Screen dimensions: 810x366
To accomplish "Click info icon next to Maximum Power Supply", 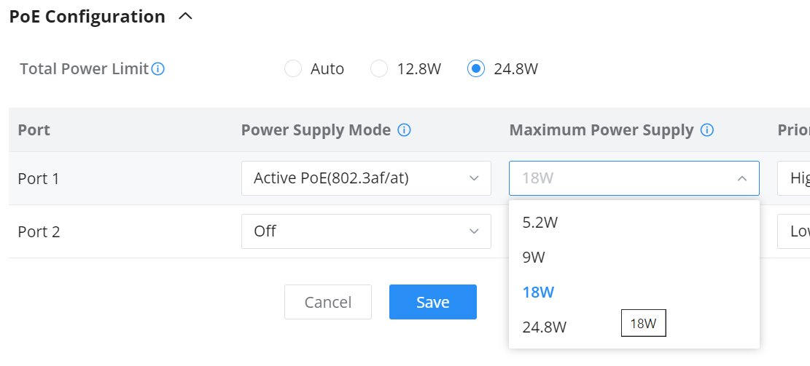I will point(706,130).
